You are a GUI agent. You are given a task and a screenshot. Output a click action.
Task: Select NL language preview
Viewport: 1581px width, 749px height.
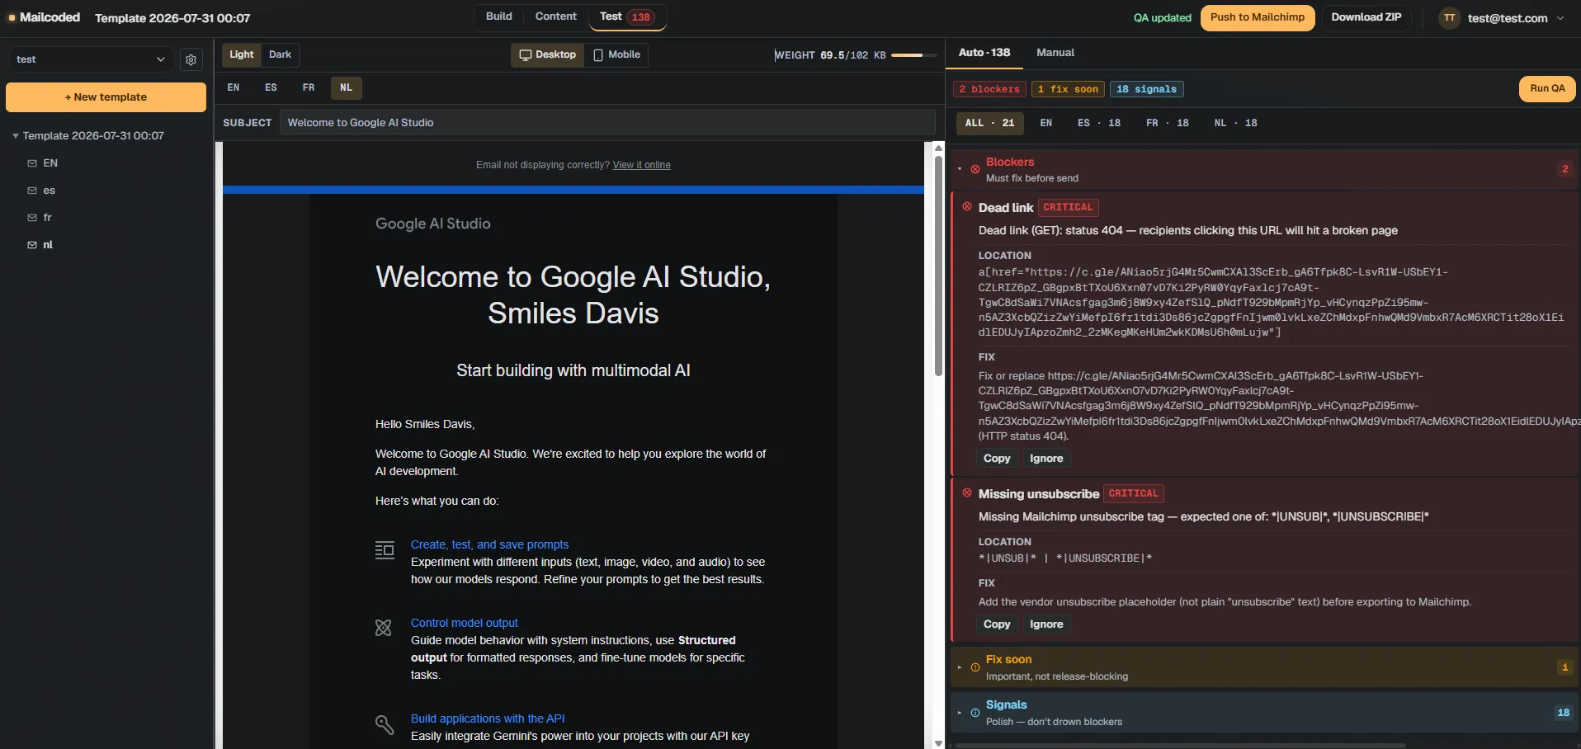pos(347,87)
